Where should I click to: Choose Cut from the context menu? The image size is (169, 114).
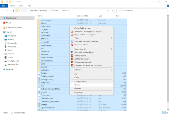(92, 74)
